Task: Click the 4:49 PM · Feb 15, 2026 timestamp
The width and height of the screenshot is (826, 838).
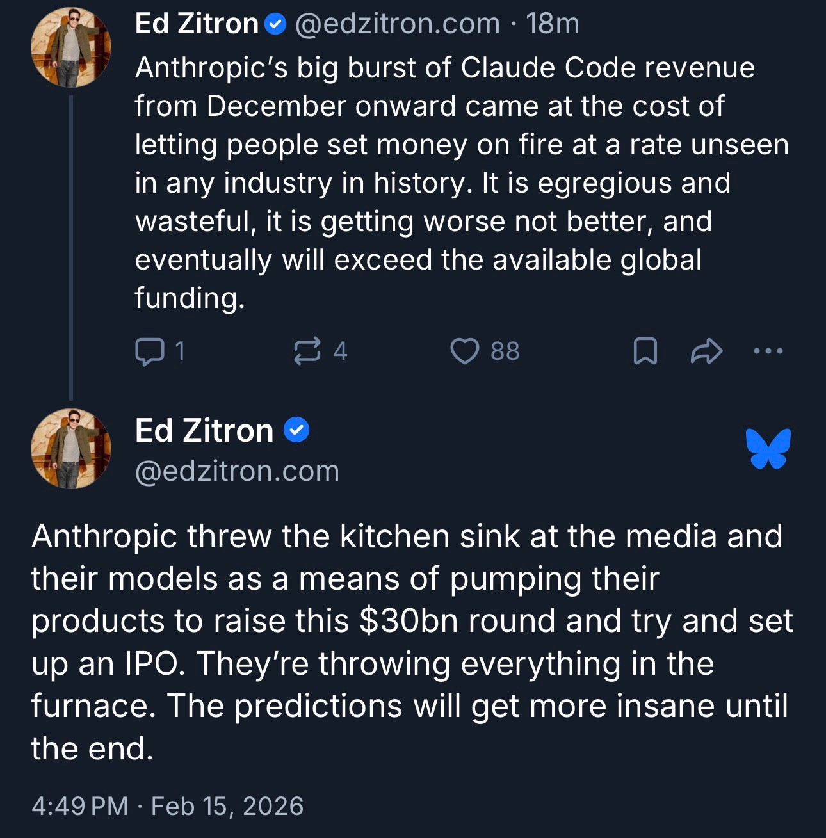Action: coord(167,806)
